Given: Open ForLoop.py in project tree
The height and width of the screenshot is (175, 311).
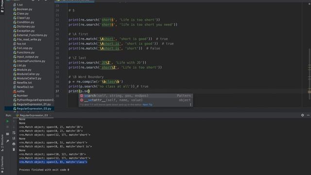Looking at the screenshot, I should [x=25, y=48].
